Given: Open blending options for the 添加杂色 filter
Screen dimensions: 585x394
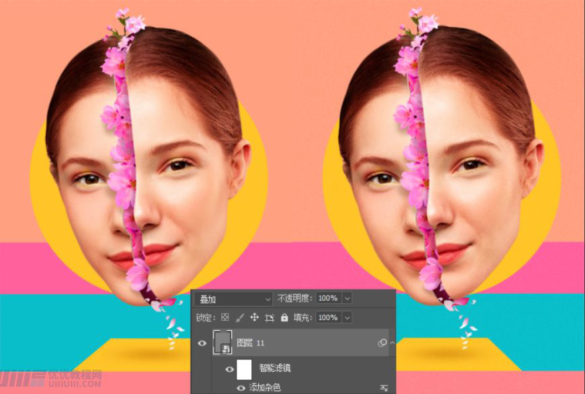Looking at the screenshot, I should (x=383, y=386).
